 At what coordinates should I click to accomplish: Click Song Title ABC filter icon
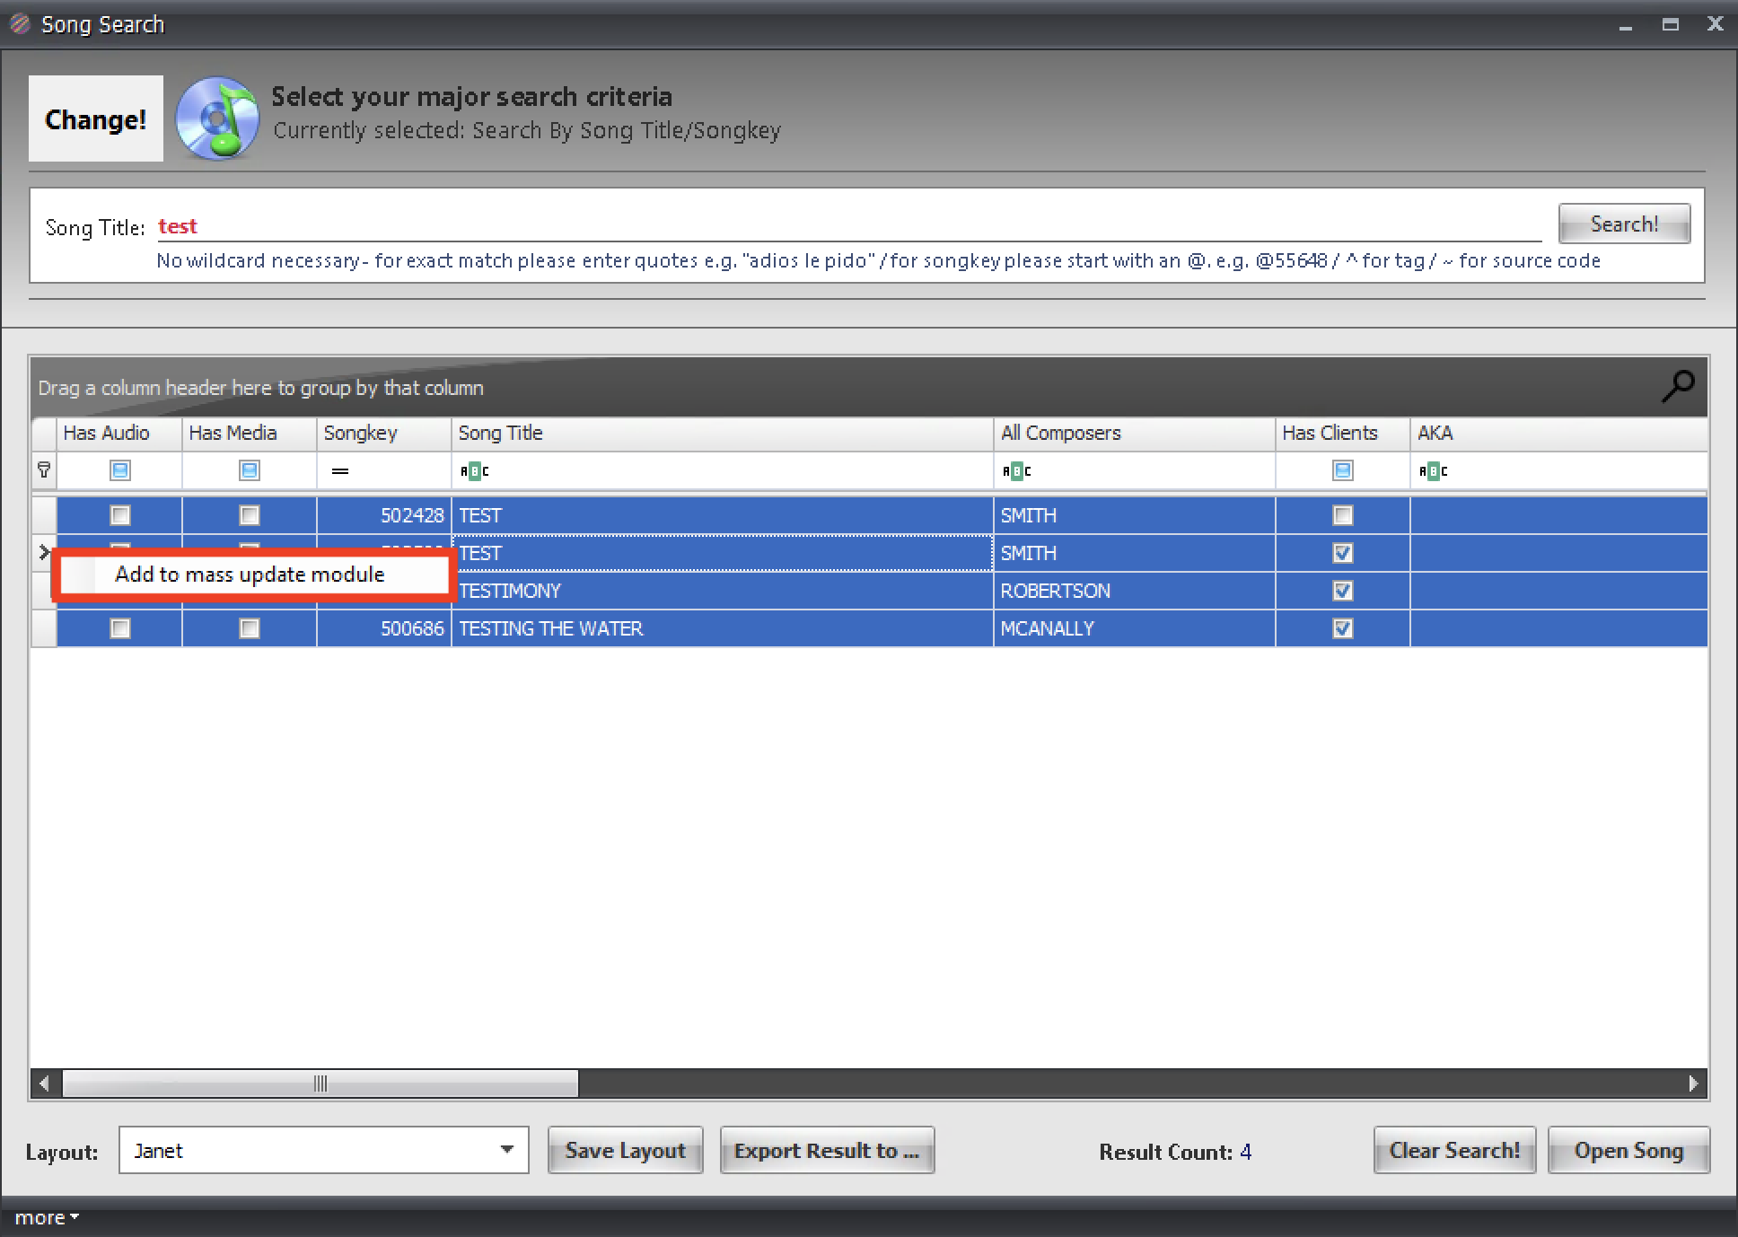click(474, 470)
